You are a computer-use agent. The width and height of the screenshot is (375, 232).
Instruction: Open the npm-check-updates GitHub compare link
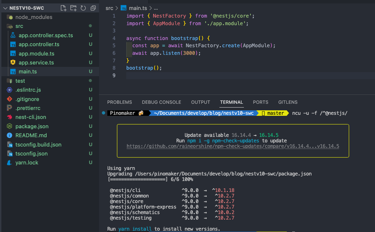point(233,146)
